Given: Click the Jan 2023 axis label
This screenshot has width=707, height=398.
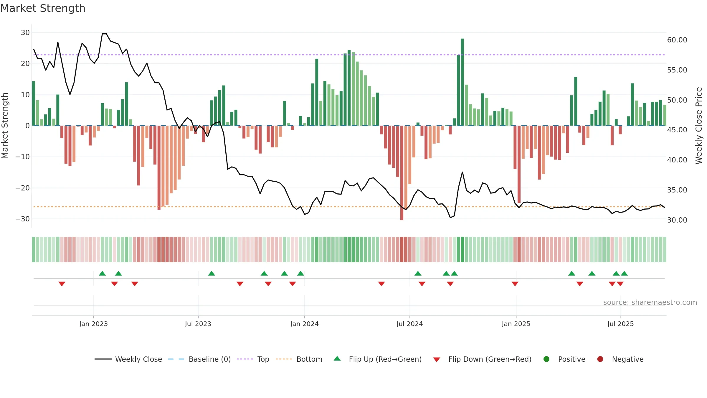Looking at the screenshot, I should (93, 324).
